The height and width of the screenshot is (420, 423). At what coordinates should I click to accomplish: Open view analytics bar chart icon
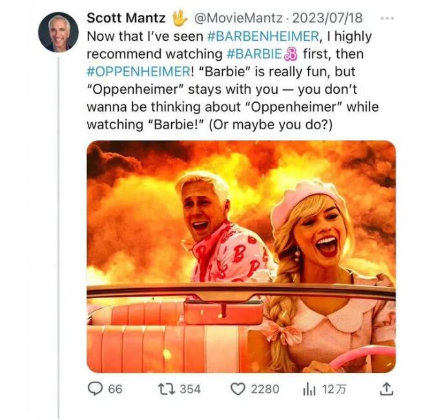click(x=308, y=388)
